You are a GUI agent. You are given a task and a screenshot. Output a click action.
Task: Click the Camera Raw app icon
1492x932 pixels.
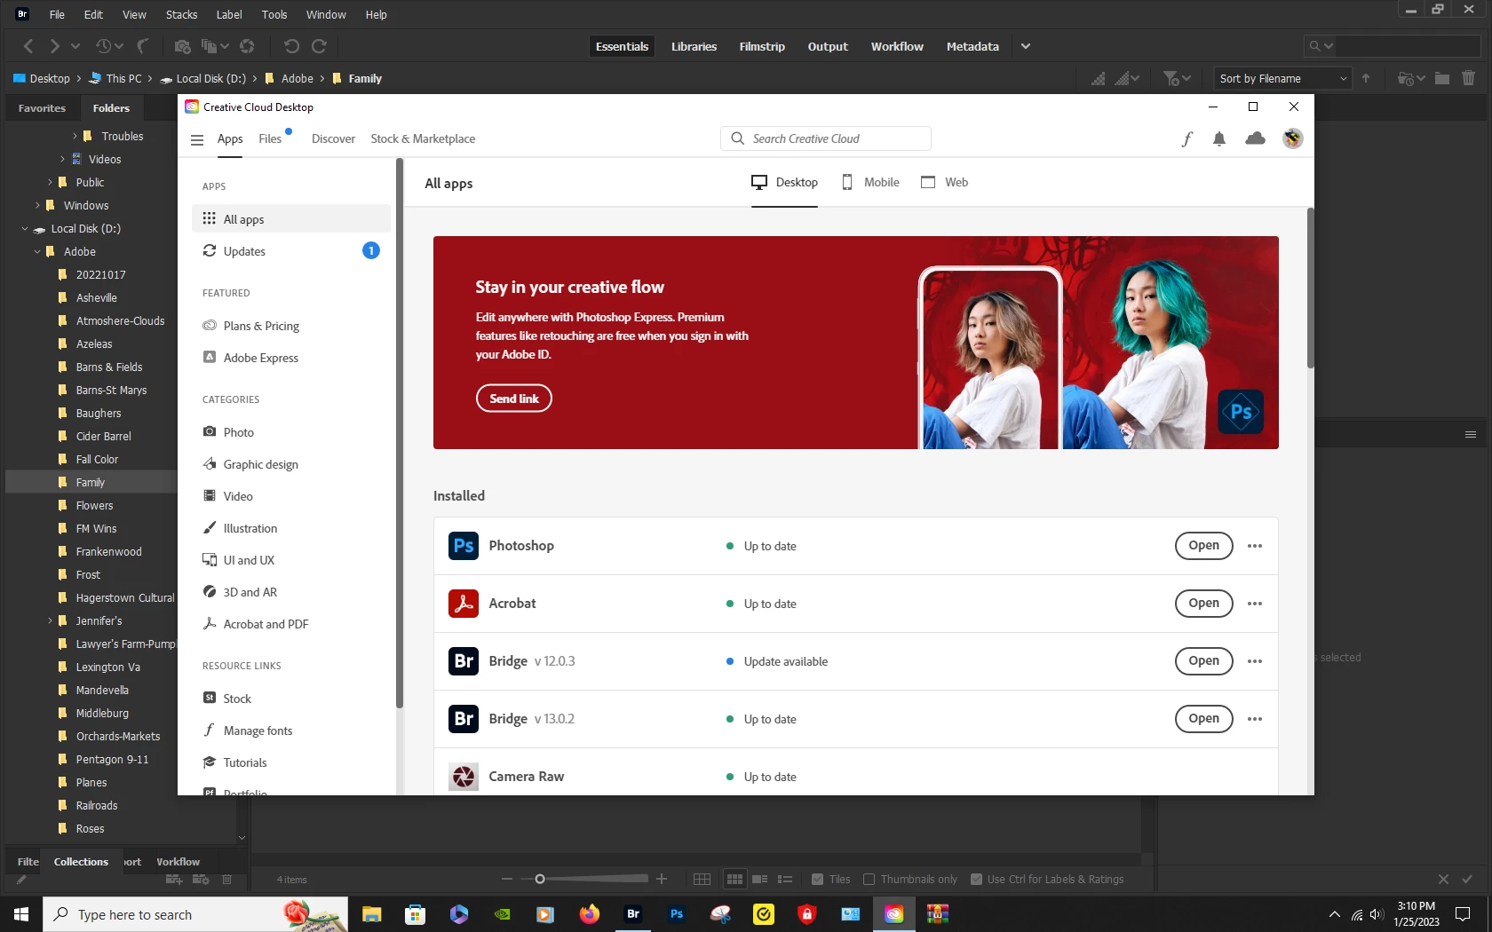(x=464, y=777)
